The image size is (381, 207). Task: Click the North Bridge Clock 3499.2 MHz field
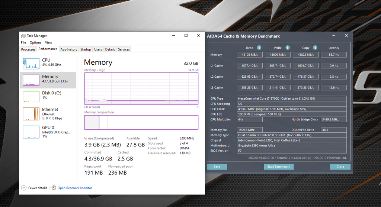pyautogui.click(x=334, y=119)
